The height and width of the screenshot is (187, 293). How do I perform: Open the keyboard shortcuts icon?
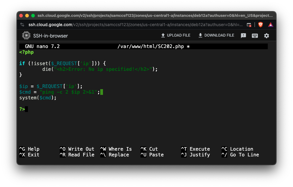pos(255,36)
